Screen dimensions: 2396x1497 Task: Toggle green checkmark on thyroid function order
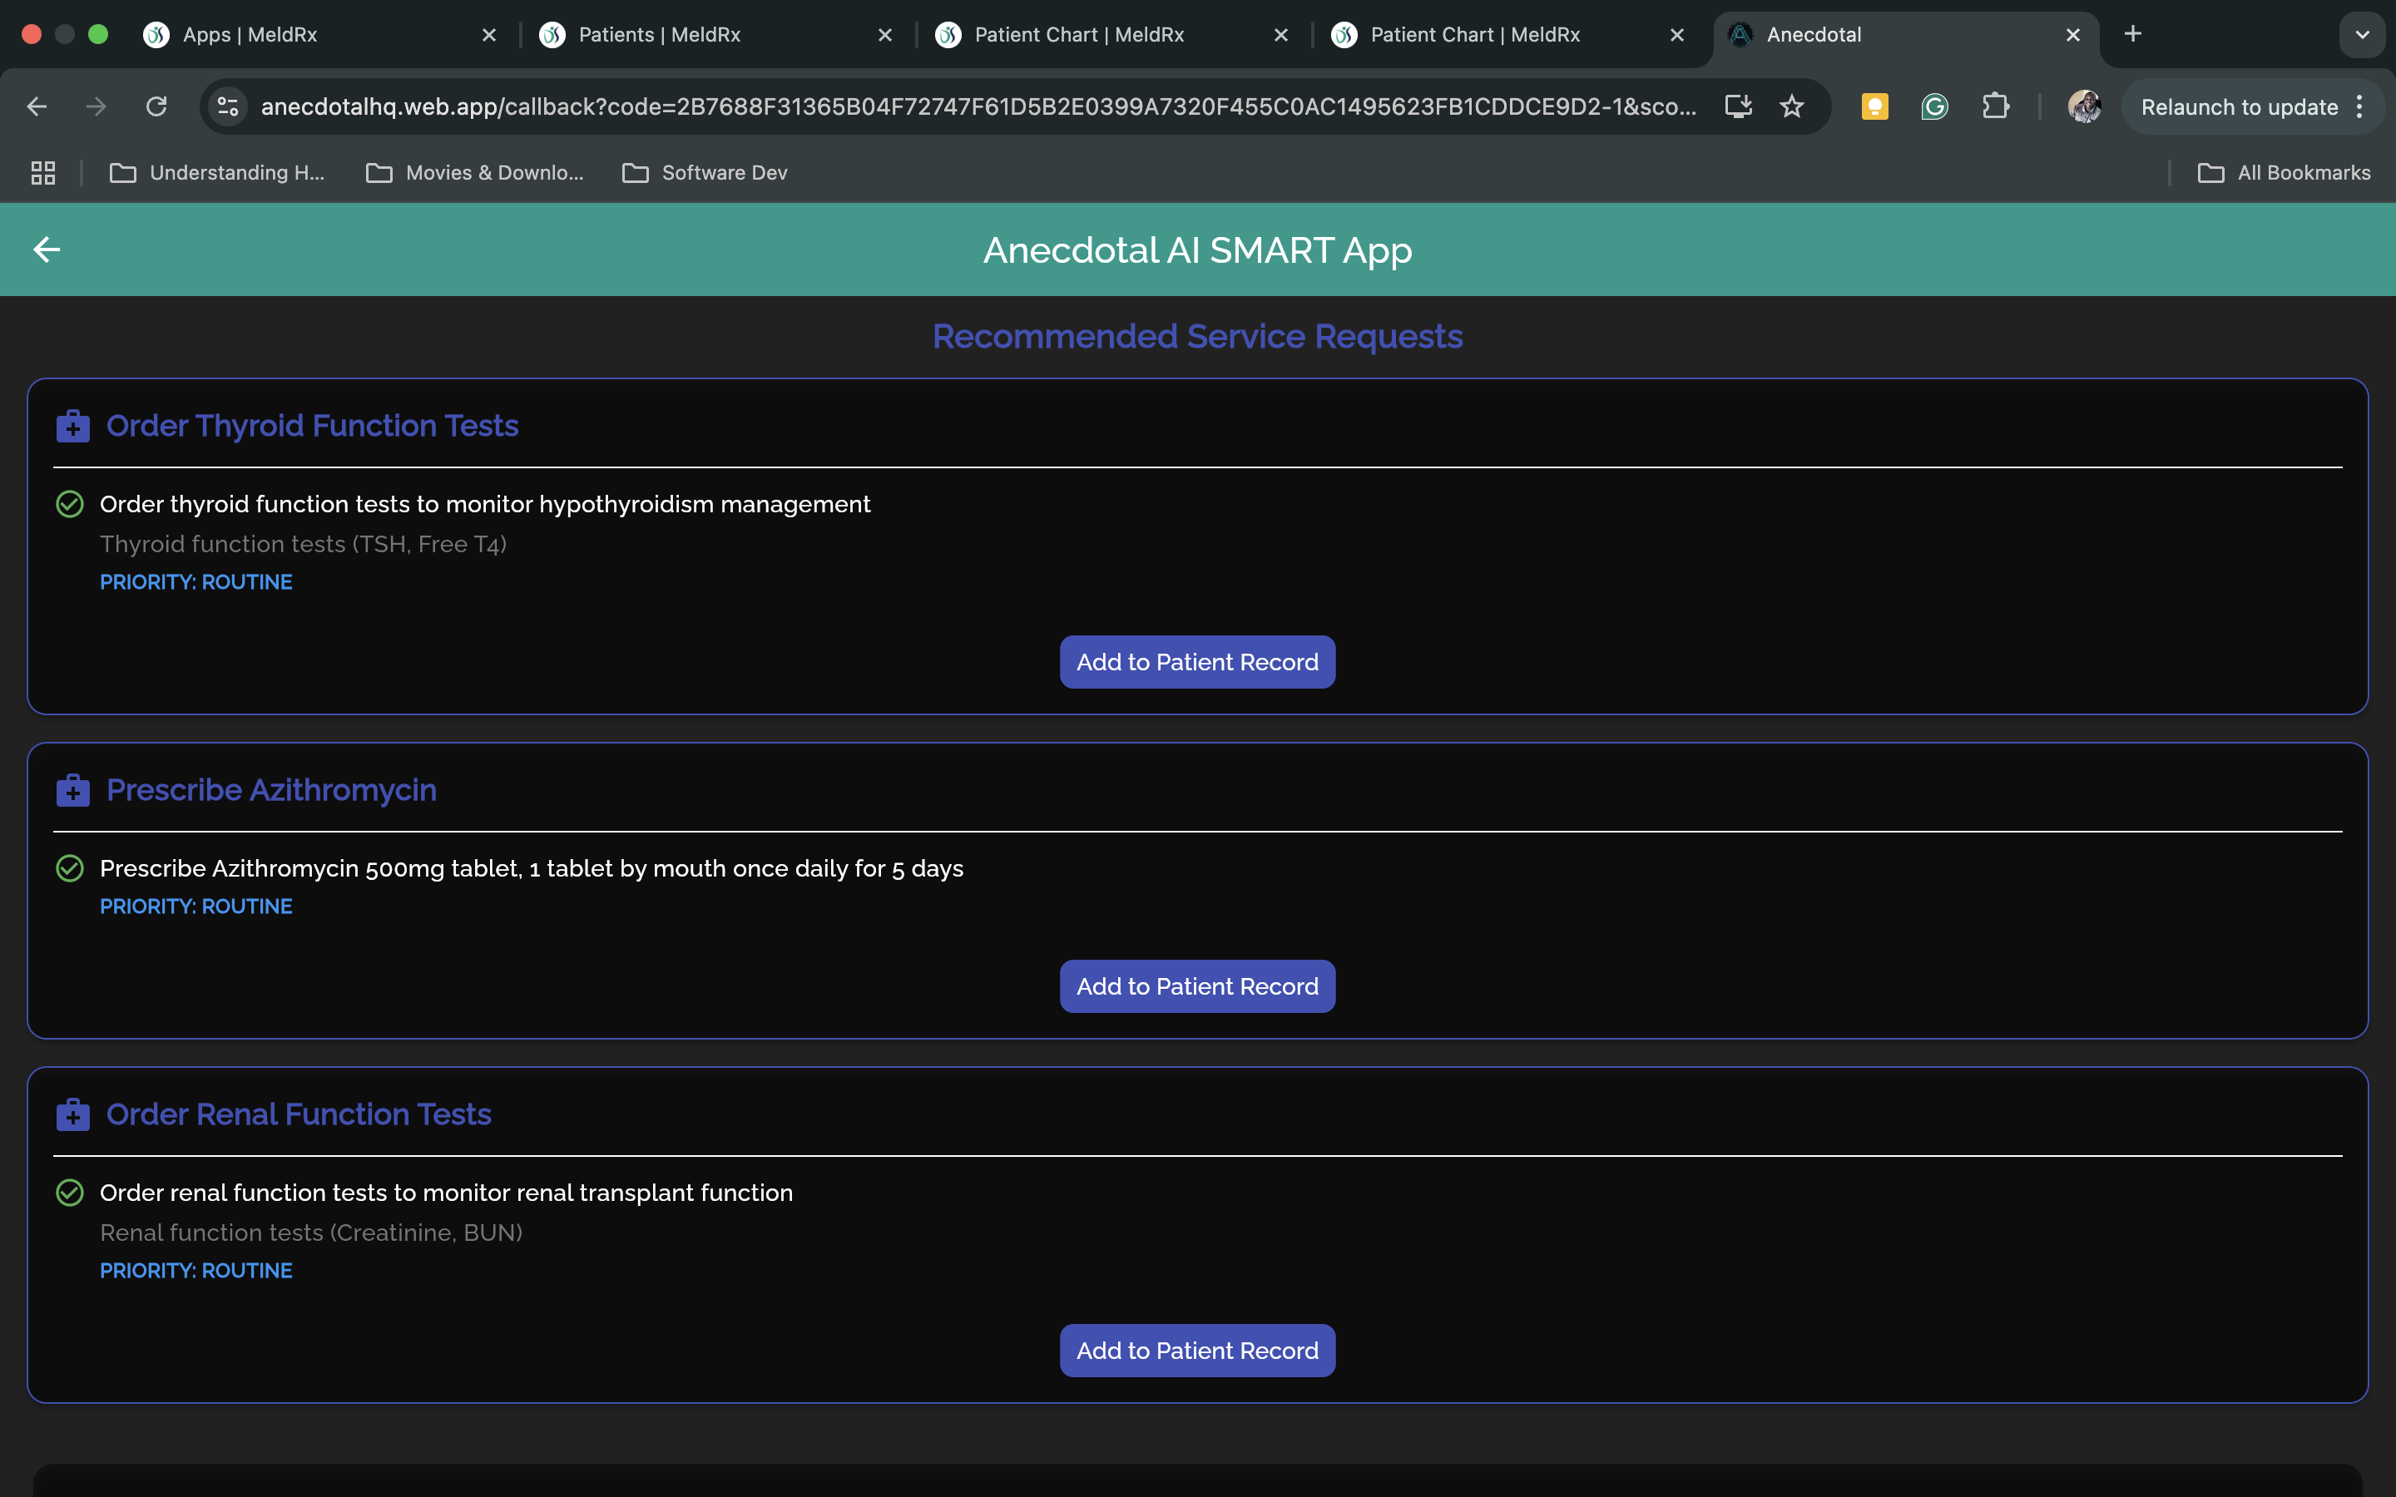[69, 504]
